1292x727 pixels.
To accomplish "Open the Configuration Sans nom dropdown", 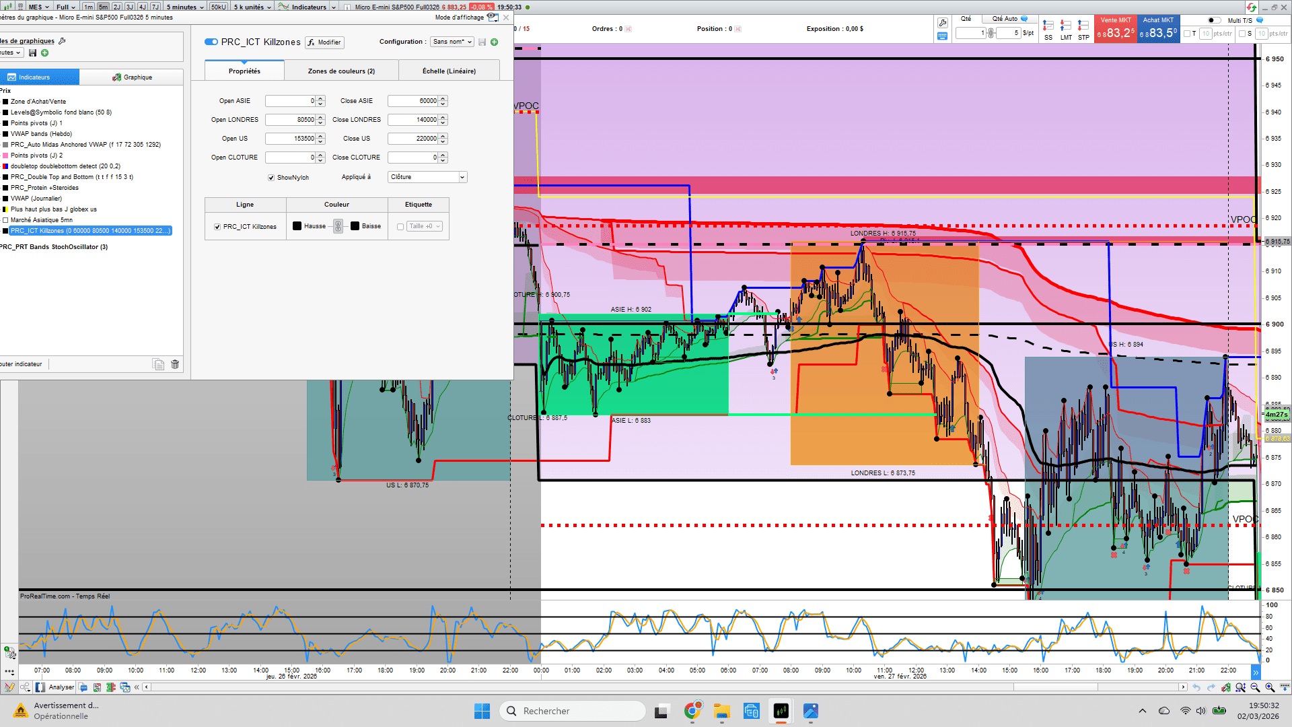I will tap(452, 42).
